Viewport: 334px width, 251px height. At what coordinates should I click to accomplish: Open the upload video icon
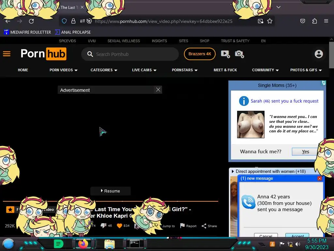click(x=225, y=54)
